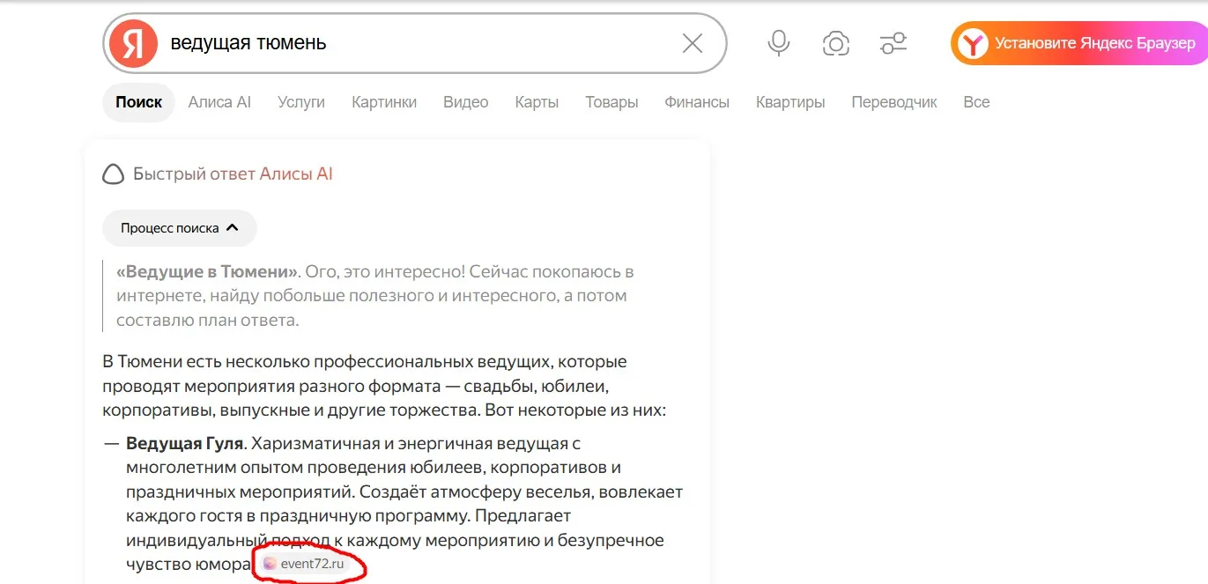Show all services via Все tab

(x=976, y=102)
